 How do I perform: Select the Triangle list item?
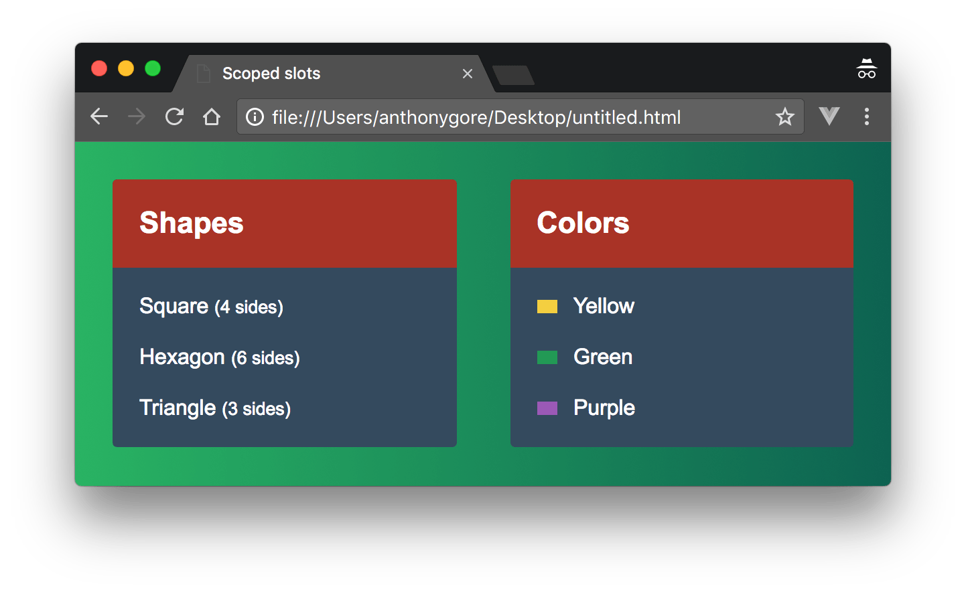coord(214,408)
